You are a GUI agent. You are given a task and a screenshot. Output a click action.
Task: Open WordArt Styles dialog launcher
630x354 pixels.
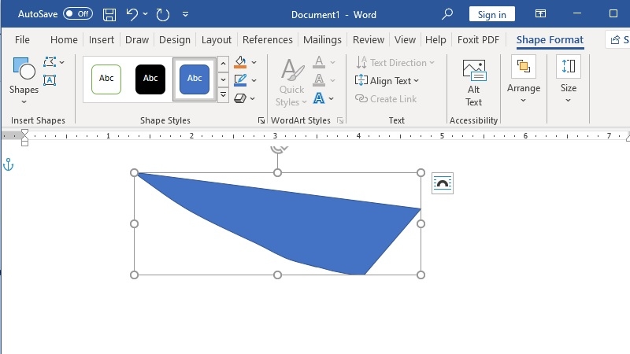(340, 120)
